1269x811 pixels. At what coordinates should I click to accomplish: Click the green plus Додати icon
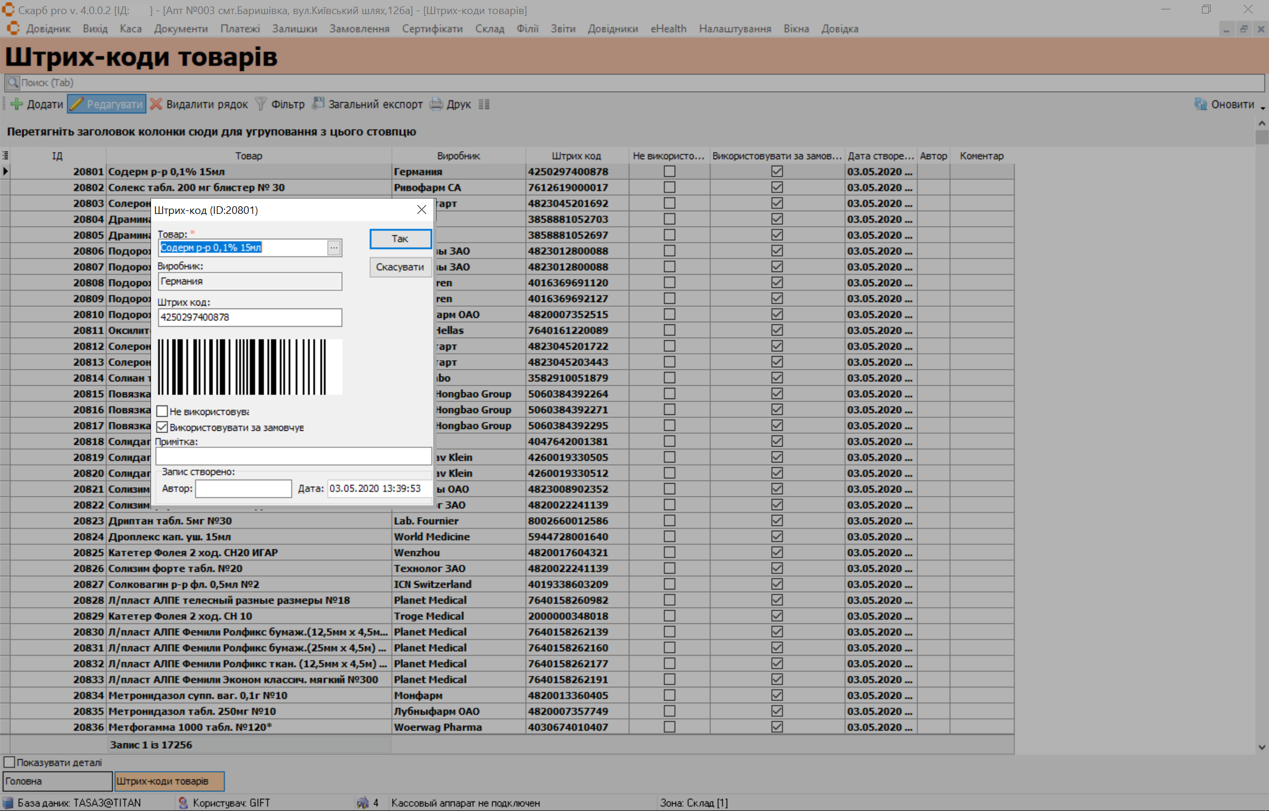click(x=16, y=104)
